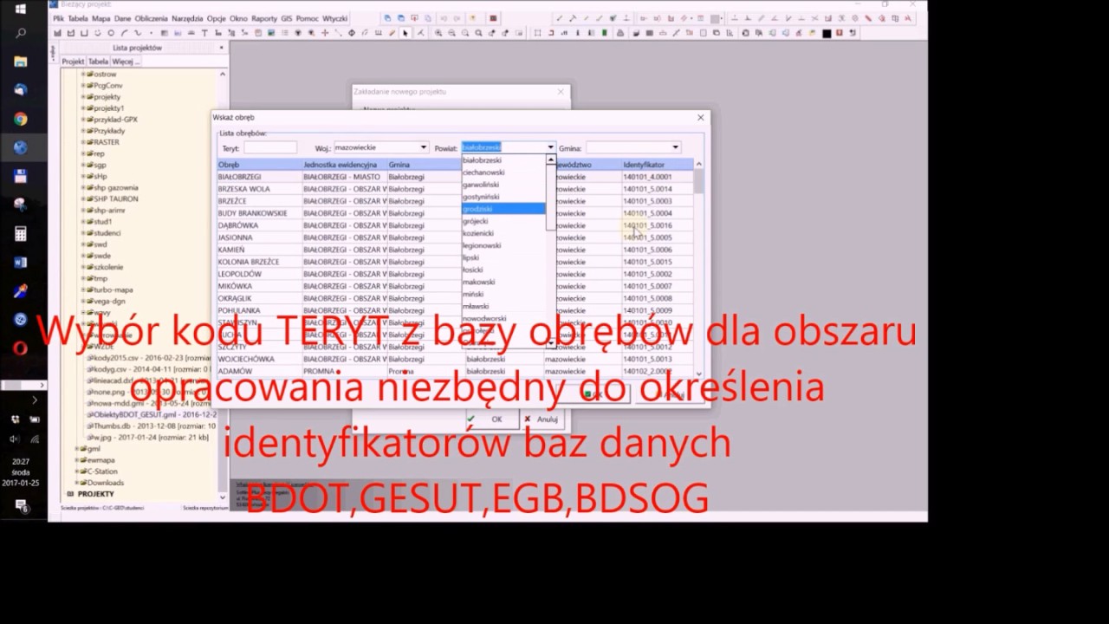Expand the ostrow folder in the project tree
1109x624 pixels.
click(x=83, y=75)
